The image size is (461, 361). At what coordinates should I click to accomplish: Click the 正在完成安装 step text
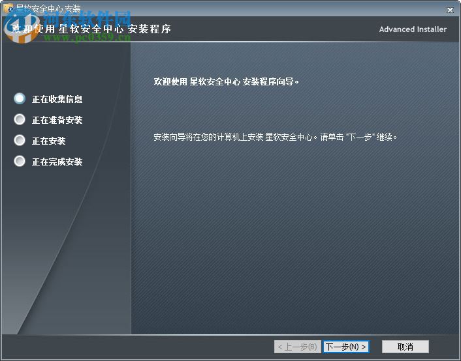point(57,162)
